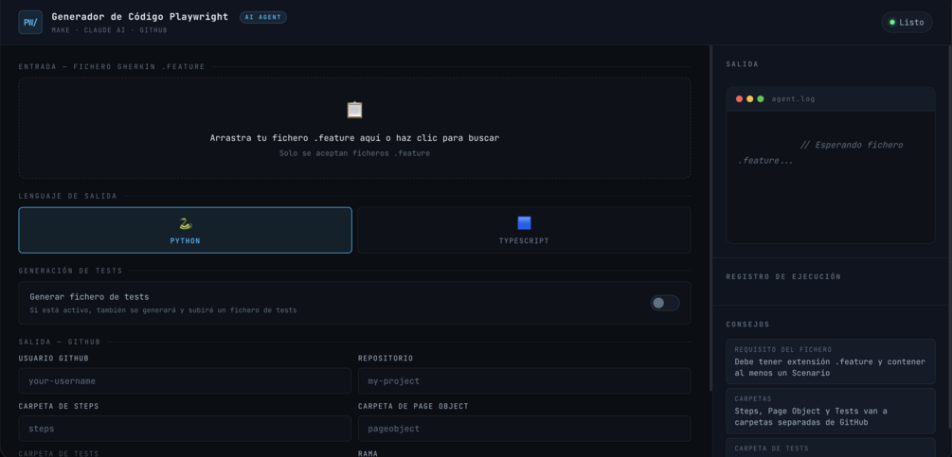Select TypeScript as output language
Image resolution: width=952 pixels, height=457 pixels.
[524, 230]
